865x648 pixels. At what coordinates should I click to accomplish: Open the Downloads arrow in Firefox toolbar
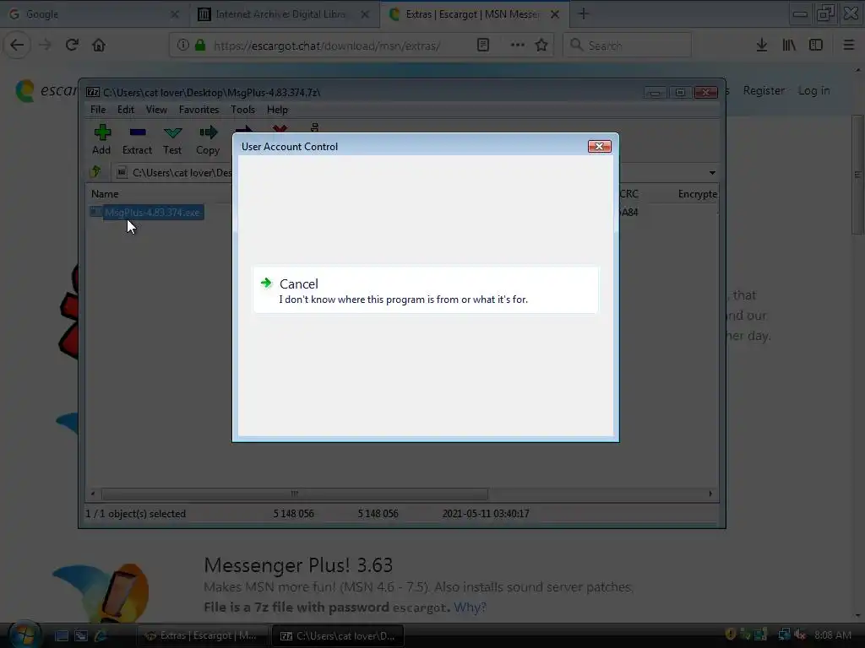pos(762,46)
